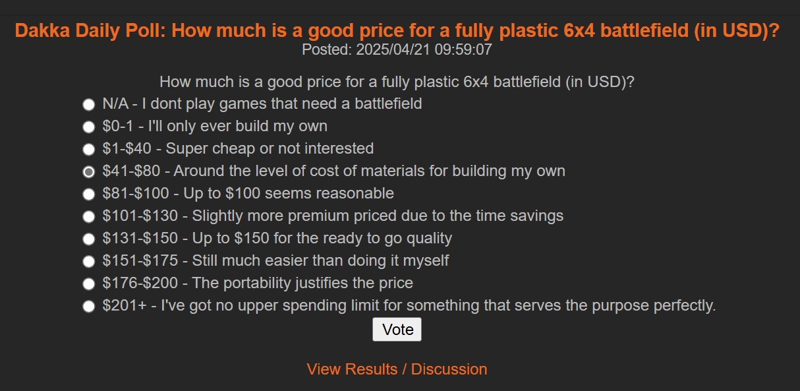Select the $1-$40 radio button
Image resolution: width=800 pixels, height=391 pixels.
88,149
